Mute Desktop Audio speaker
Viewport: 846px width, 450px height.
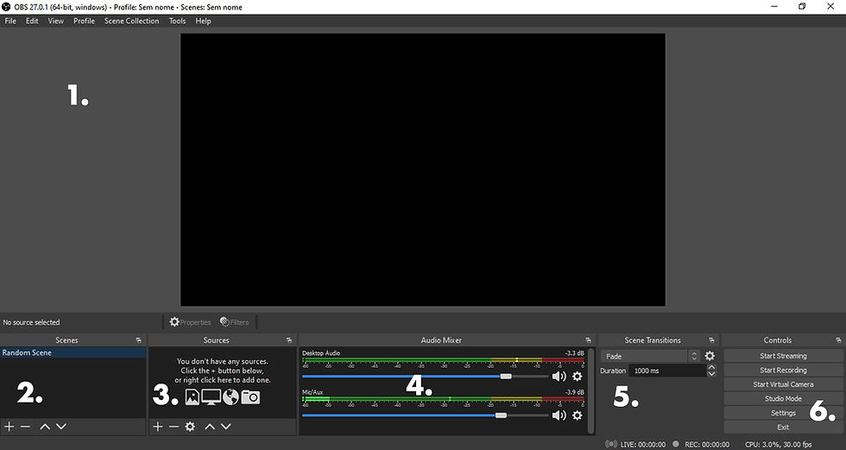(559, 376)
